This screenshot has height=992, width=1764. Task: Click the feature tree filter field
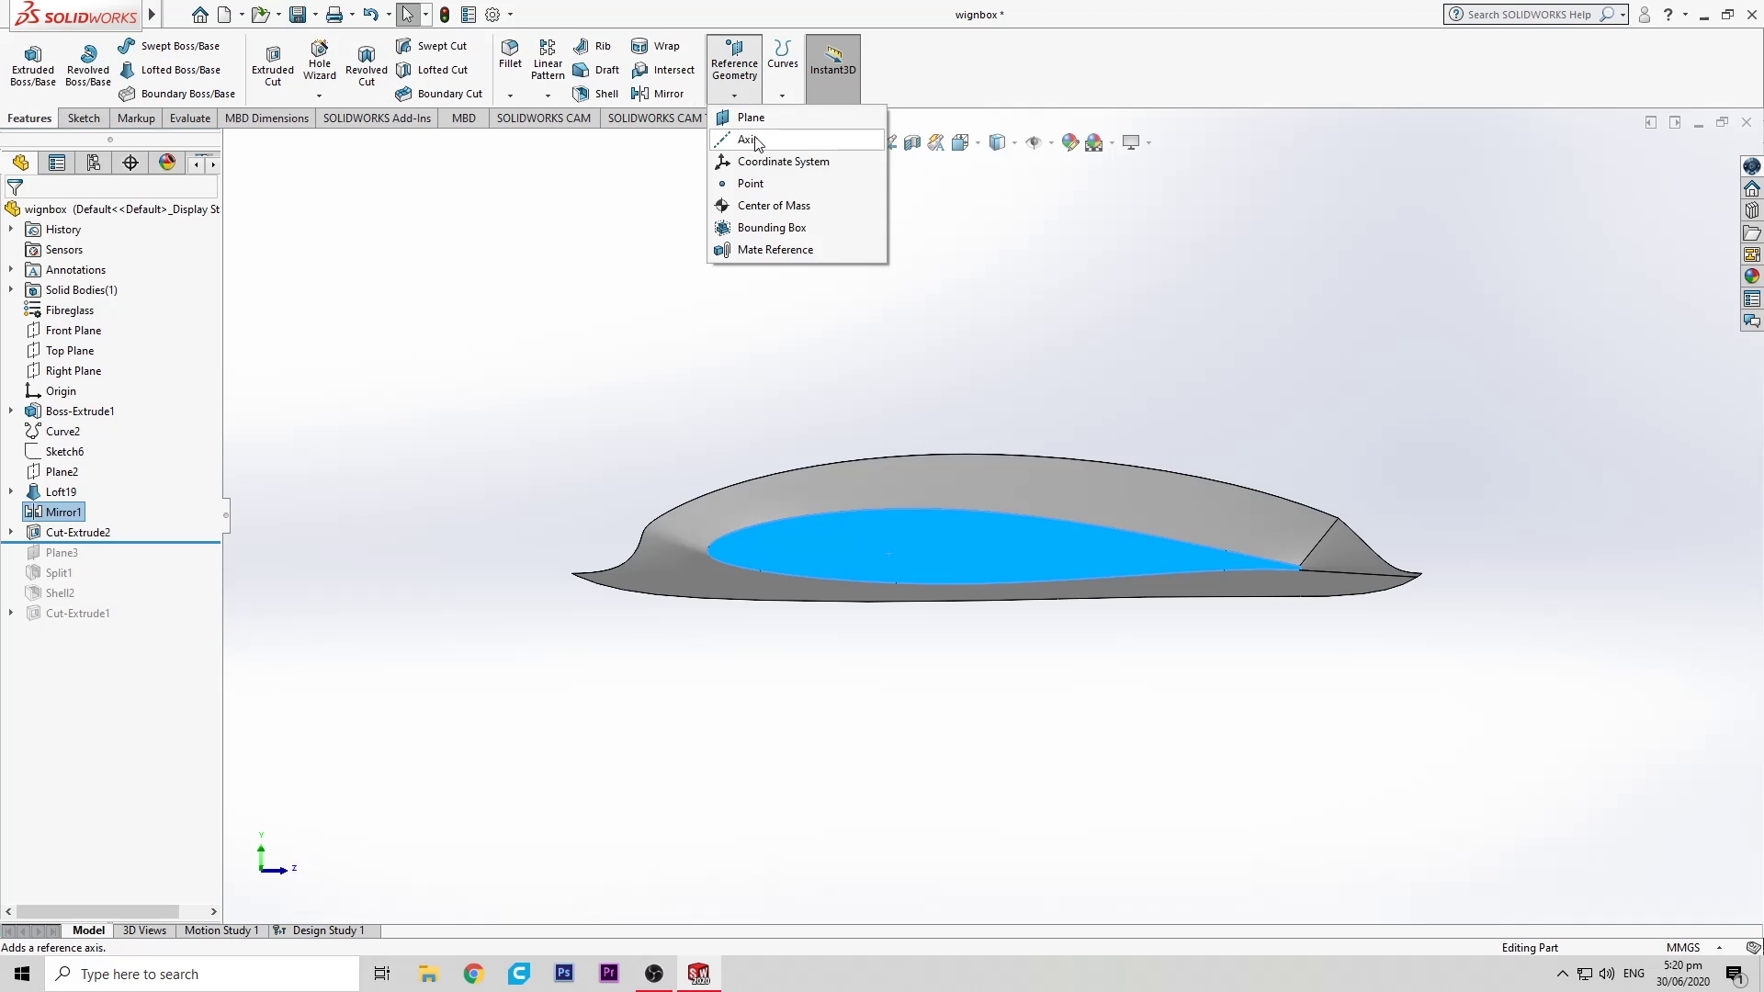(110, 186)
